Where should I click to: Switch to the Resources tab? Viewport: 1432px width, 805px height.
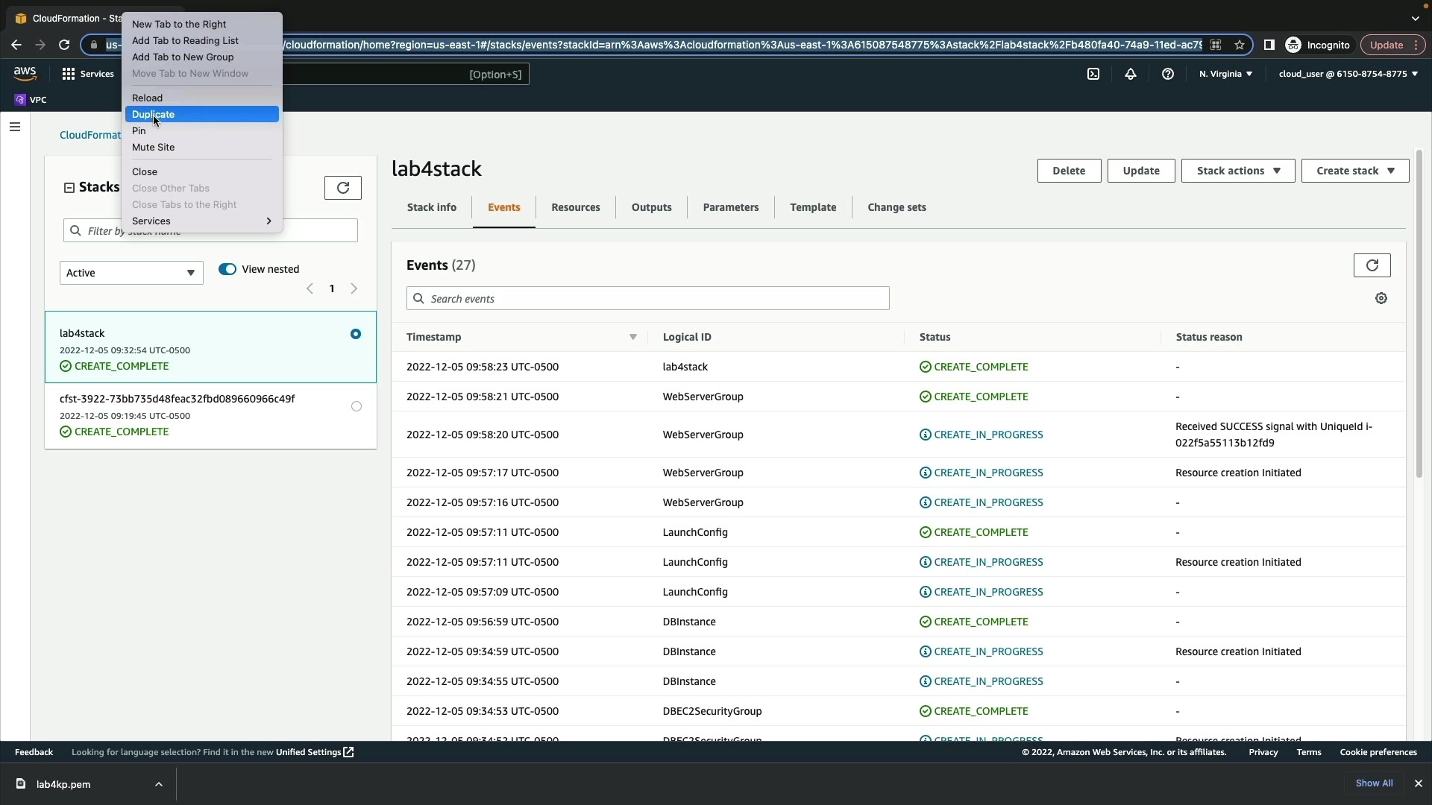575,207
